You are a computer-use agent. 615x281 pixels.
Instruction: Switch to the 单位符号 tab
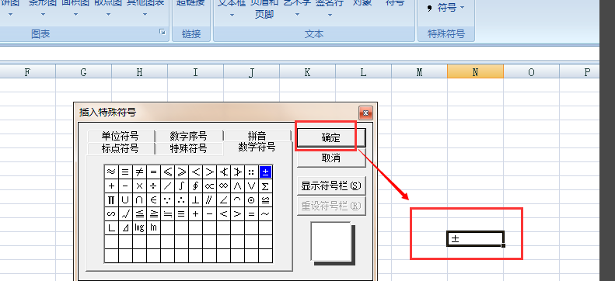coord(120,136)
